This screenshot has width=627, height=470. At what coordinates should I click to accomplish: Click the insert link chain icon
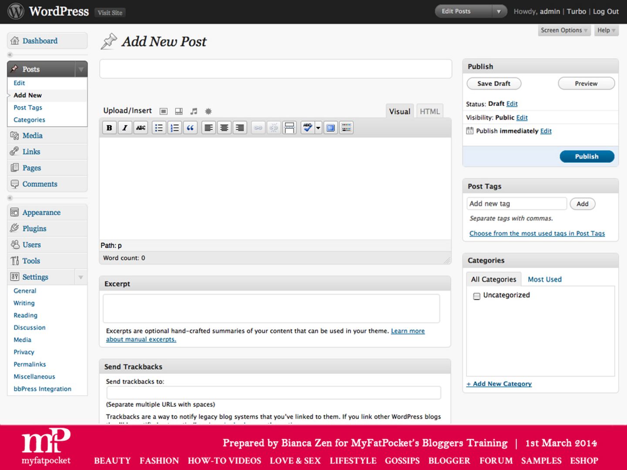point(258,128)
